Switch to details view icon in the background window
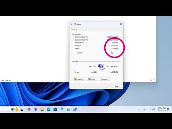Image resolution: width=172 pixels, height=129 pixels. 151,80
